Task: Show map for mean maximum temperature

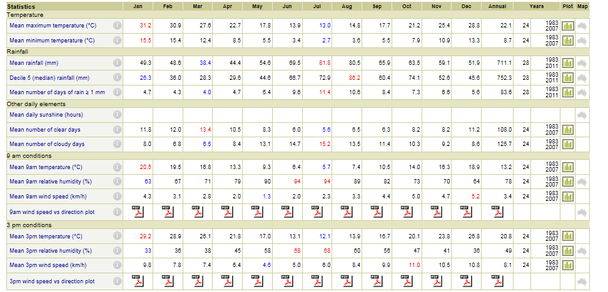Action: point(583,26)
